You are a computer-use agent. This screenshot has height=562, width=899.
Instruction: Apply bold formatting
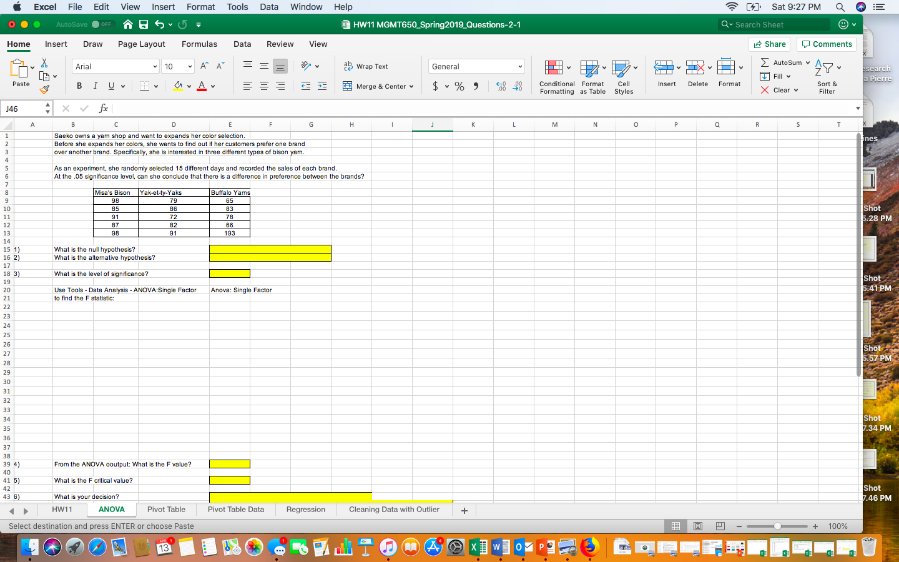pos(79,86)
